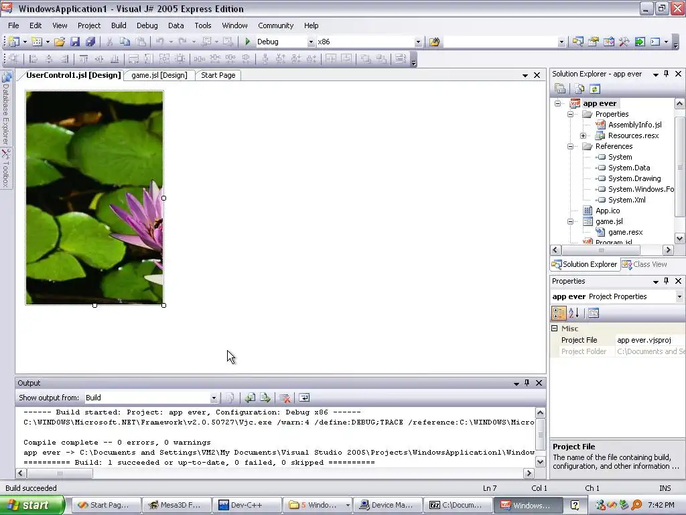Collapse the References folder node

click(571, 146)
